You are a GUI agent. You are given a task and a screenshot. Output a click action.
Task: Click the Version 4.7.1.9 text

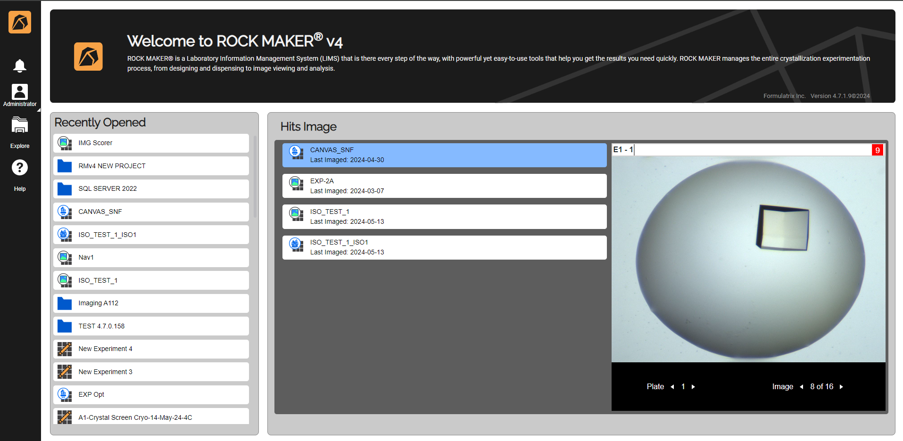click(840, 96)
